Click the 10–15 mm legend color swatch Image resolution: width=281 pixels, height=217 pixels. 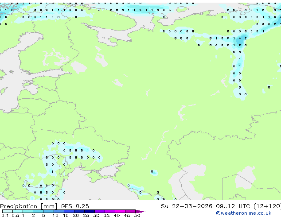pos(59,211)
